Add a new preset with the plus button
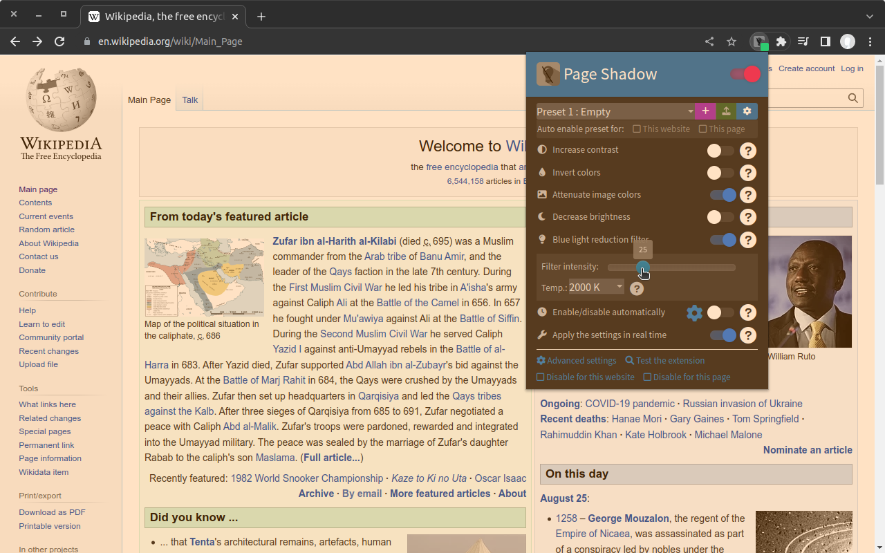885x553 pixels. click(x=705, y=111)
